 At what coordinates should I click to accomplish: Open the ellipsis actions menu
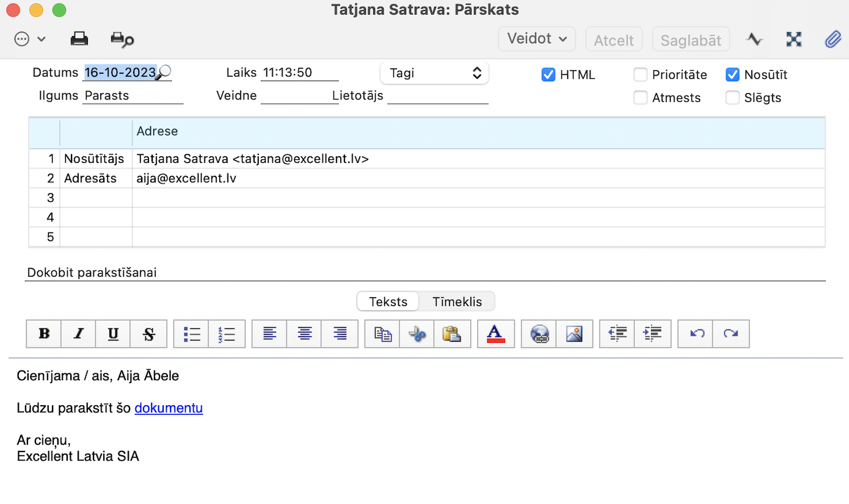click(29, 40)
